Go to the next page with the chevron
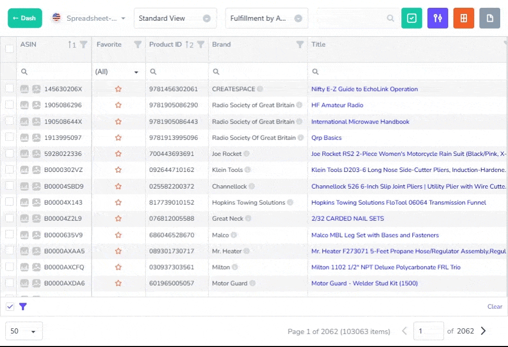Viewport: 508px width, 347px height. (482, 331)
